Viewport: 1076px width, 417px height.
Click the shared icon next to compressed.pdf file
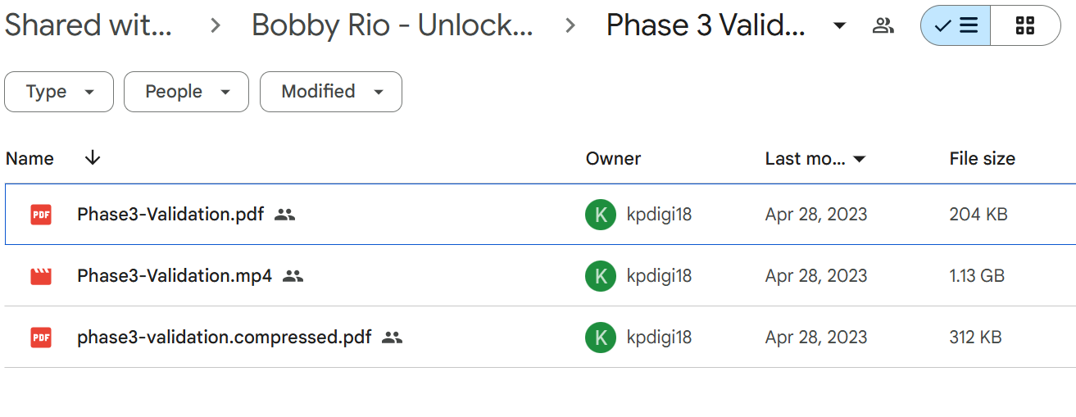(393, 338)
